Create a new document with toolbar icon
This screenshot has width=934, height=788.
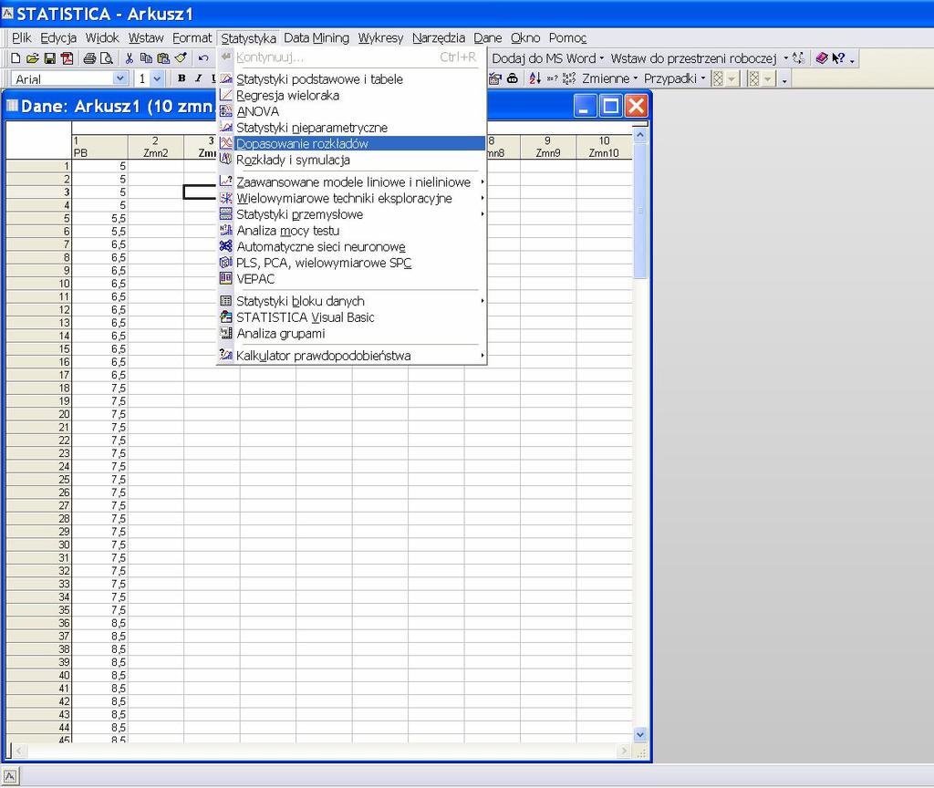16,58
